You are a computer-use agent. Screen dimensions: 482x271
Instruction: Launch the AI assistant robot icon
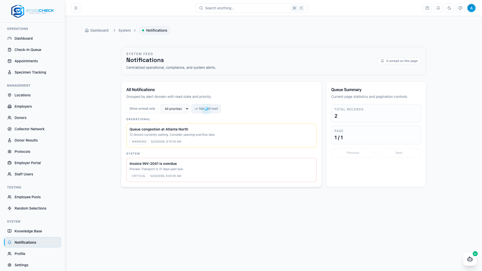point(470,259)
